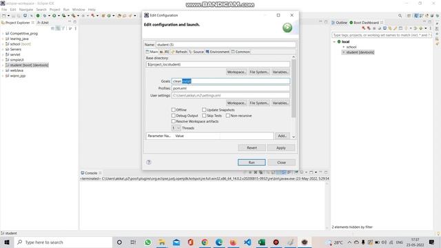Expand the student [boot] [devtools] project node
Screen dimensions: 441x248
pyautogui.click(x=3, y=65)
